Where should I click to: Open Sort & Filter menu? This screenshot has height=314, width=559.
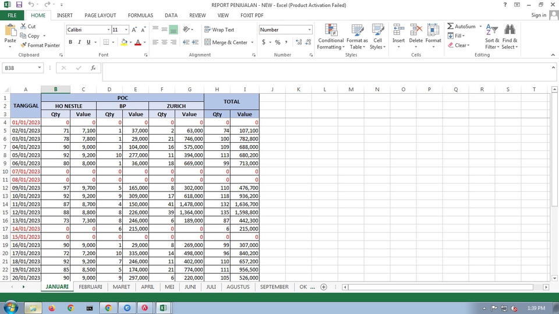492,36
